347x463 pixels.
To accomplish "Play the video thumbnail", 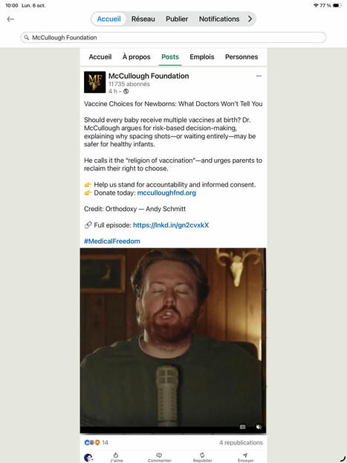I will click(x=173, y=340).
